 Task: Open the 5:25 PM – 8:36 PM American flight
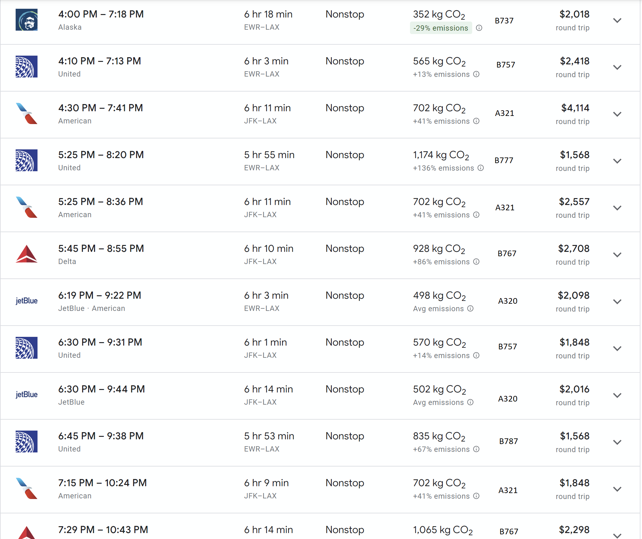(100, 202)
